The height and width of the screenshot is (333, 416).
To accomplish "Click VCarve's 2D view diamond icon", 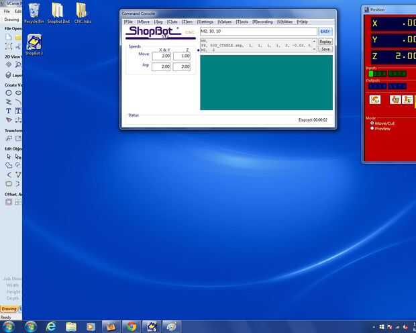I will tap(9, 64).
